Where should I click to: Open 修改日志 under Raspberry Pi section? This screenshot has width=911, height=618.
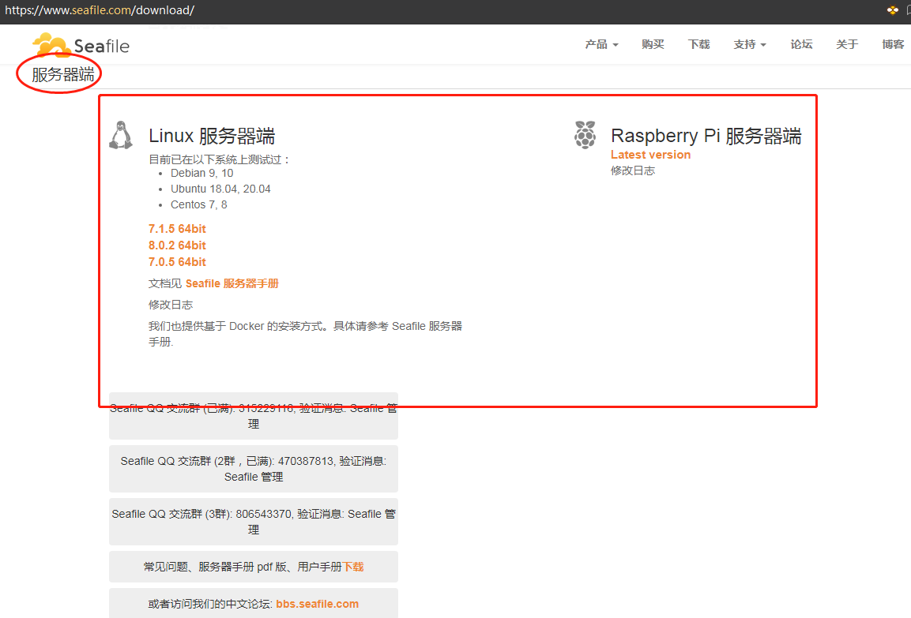[633, 170]
